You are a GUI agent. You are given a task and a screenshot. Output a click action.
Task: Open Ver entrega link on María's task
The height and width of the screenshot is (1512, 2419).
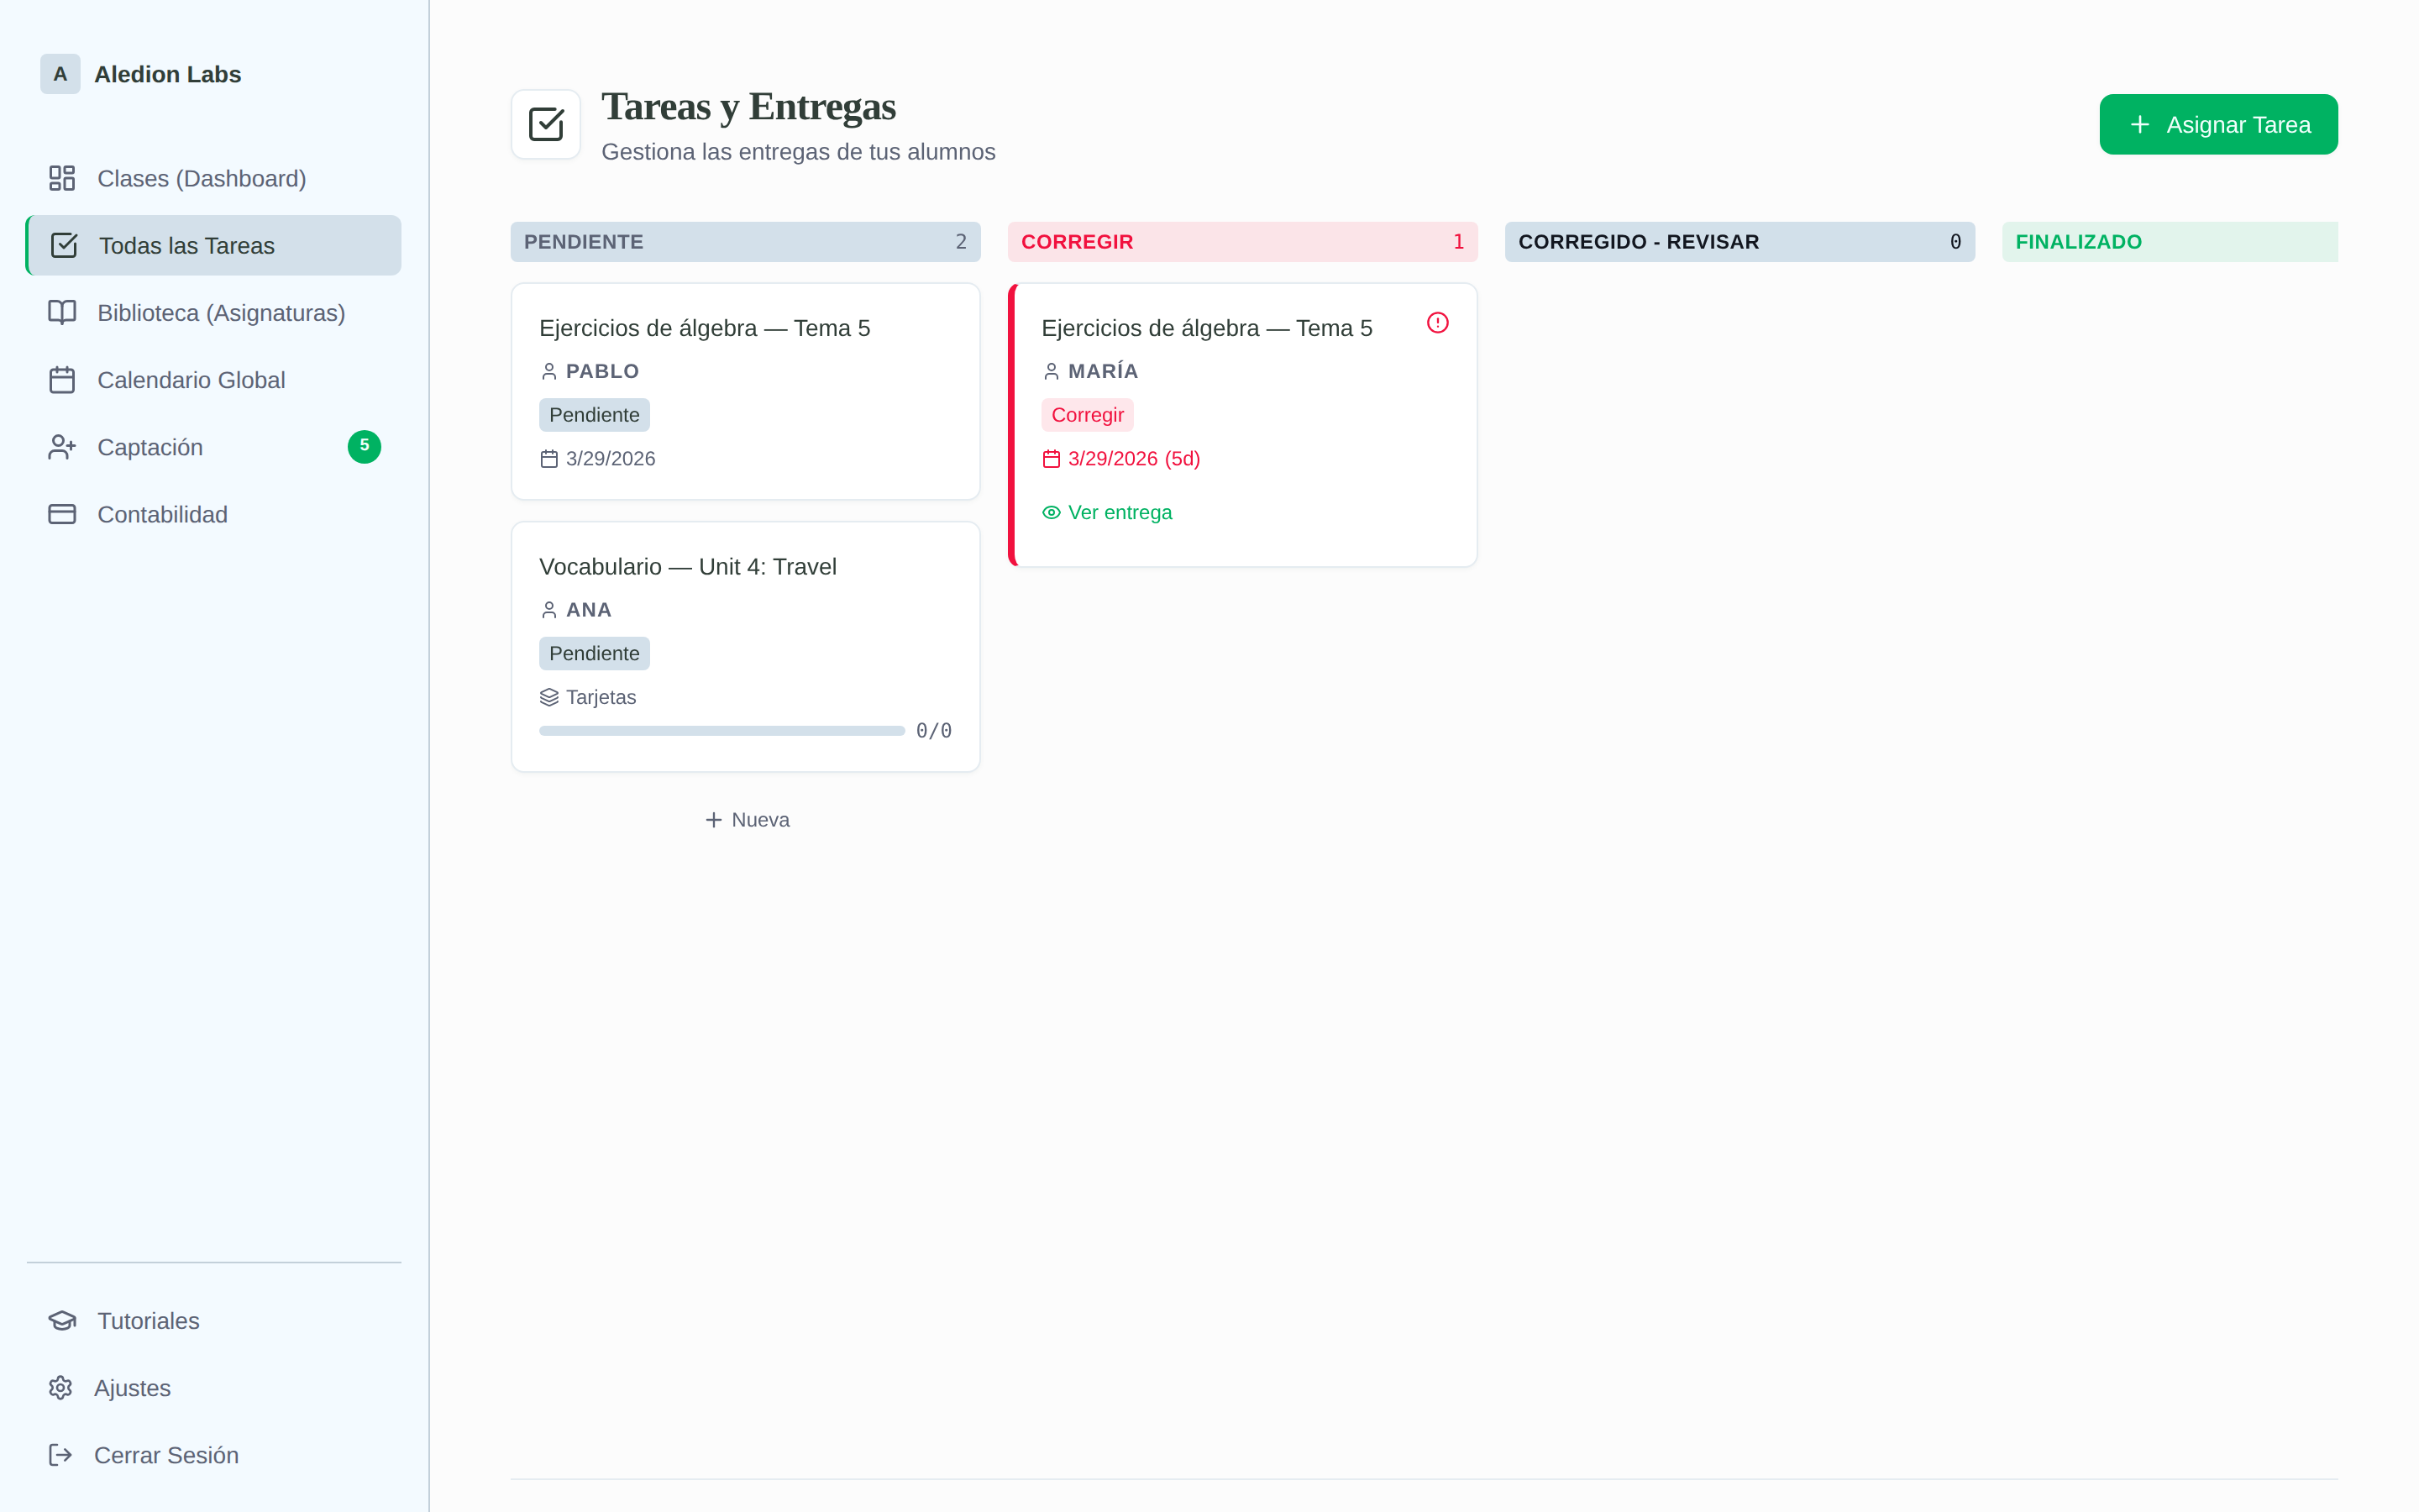pyautogui.click(x=1118, y=512)
